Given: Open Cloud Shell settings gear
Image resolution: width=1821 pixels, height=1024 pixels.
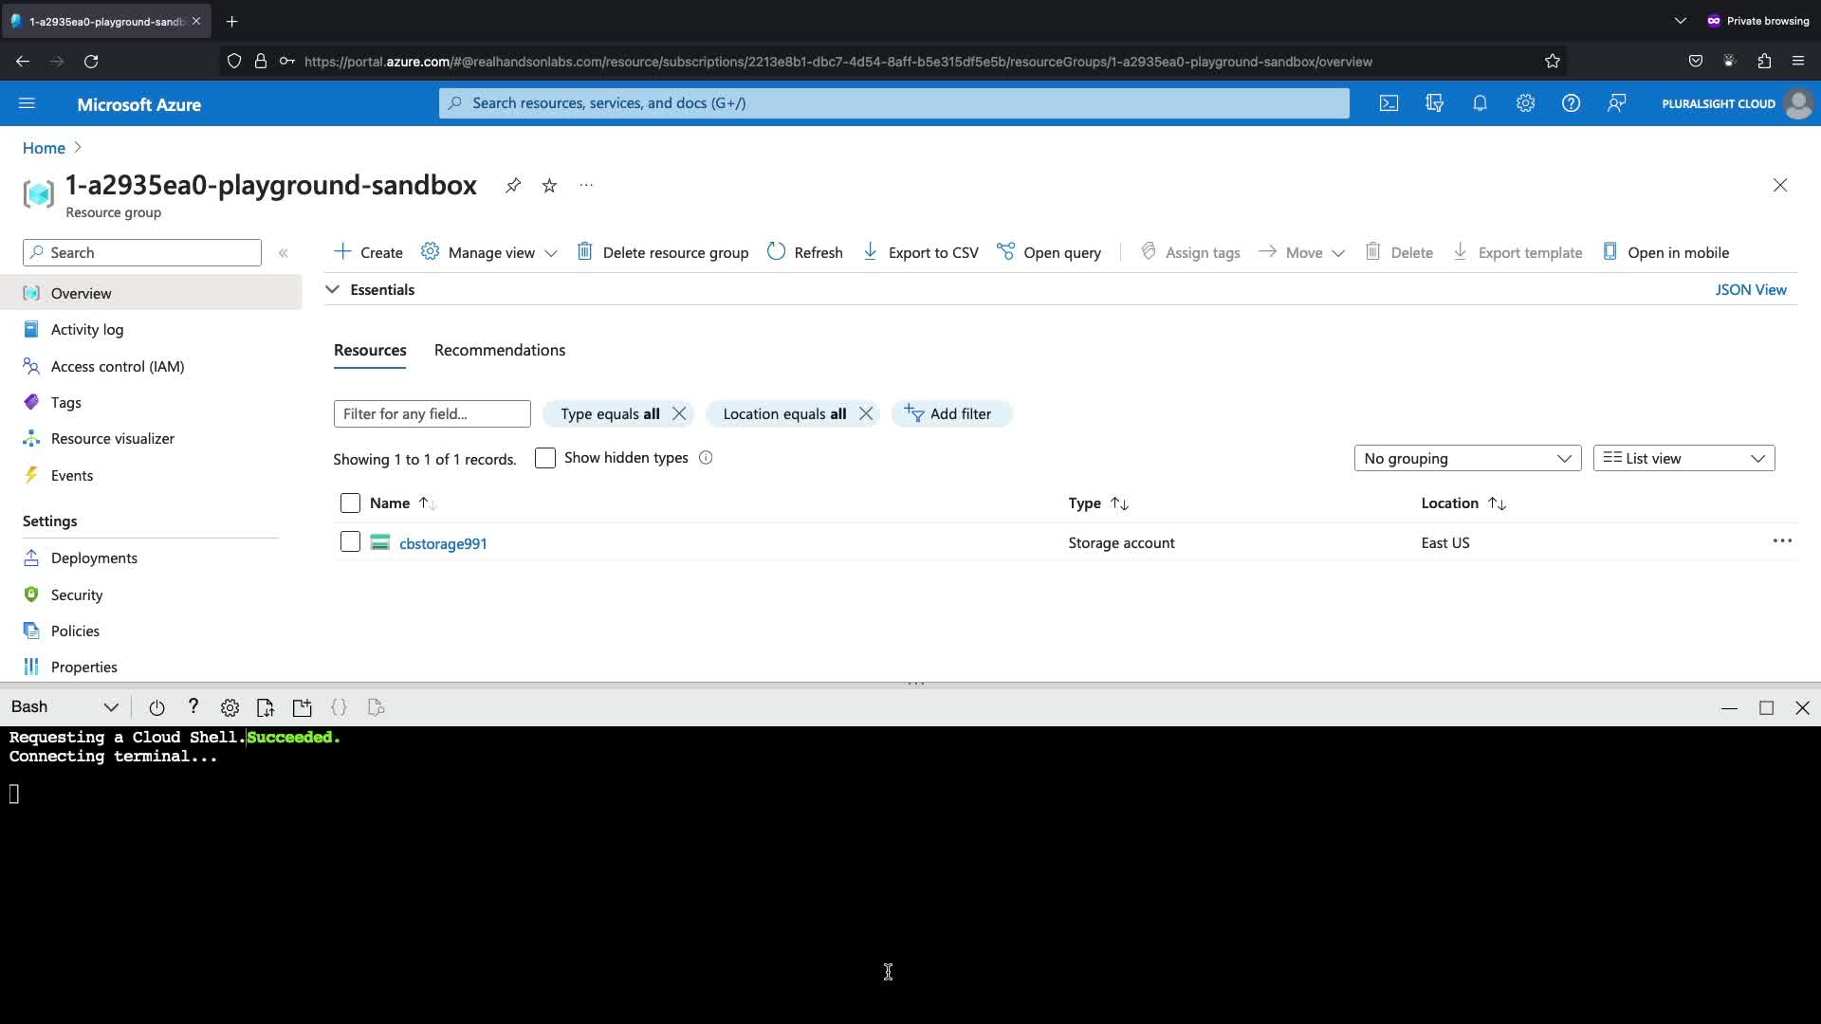Looking at the screenshot, I should (230, 707).
